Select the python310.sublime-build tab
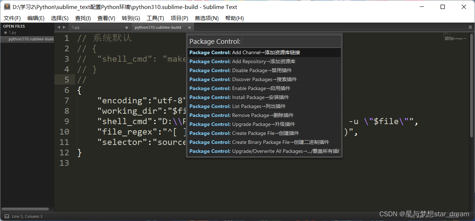This screenshot has width=475, height=221. tap(158, 27)
